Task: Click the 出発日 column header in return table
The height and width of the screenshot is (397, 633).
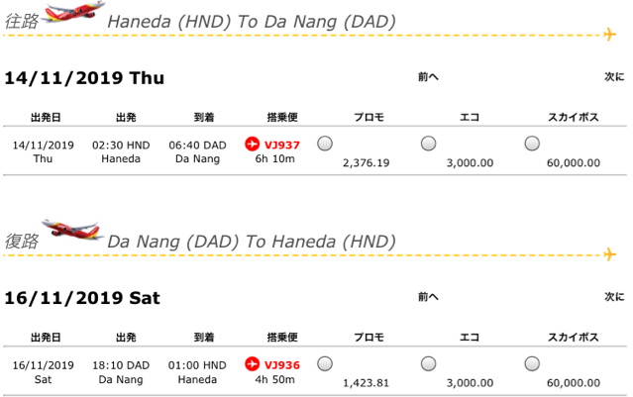Action: point(46,338)
